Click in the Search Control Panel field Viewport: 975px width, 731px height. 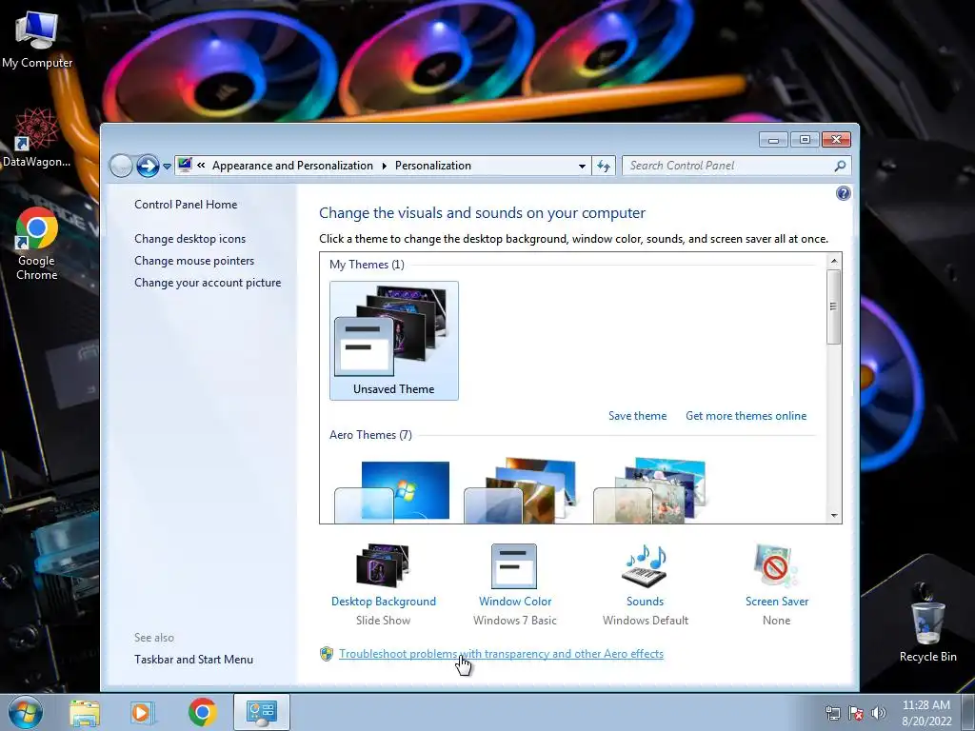[x=727, y=166]
